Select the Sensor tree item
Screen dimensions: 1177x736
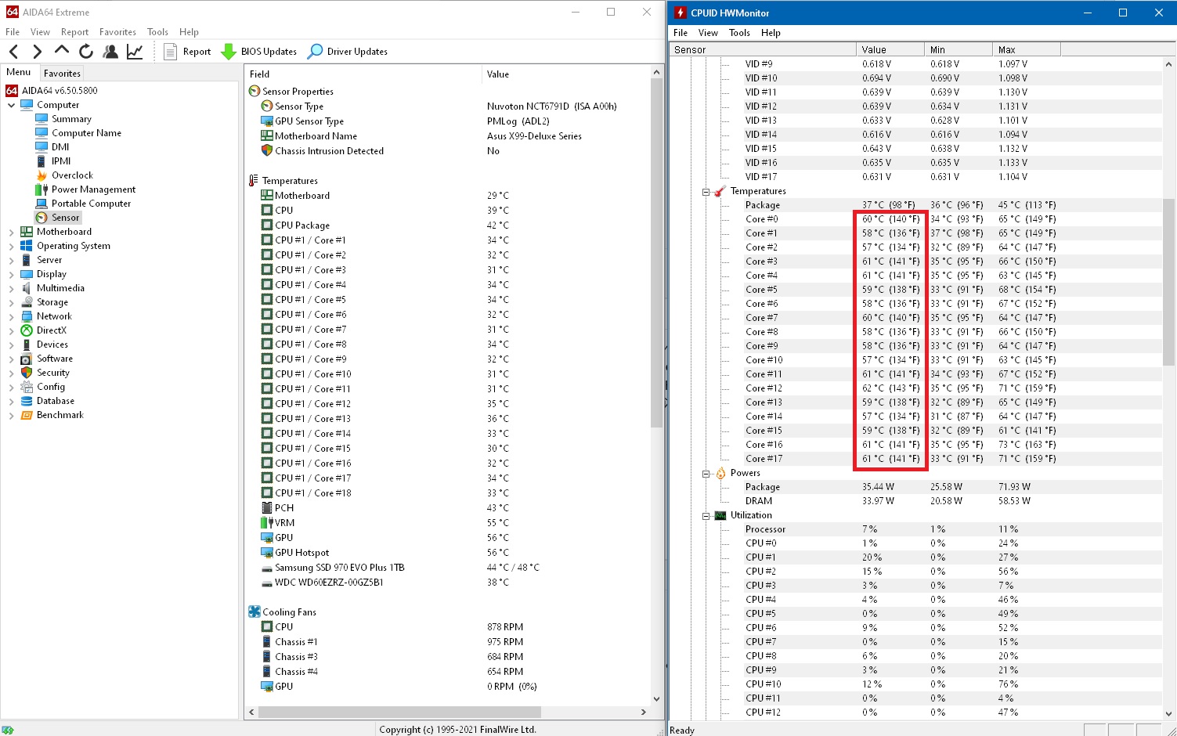click(x=58, y=218)
